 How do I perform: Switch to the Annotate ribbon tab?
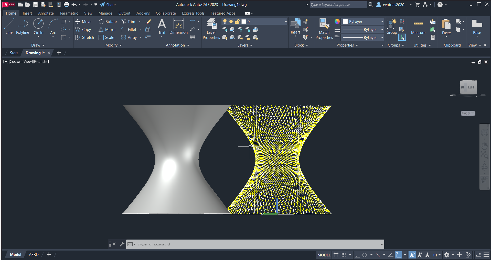tap(46, 13)
